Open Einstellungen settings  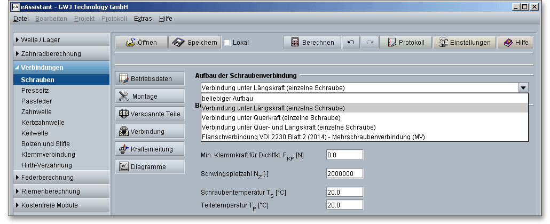(x=463, y=43)
